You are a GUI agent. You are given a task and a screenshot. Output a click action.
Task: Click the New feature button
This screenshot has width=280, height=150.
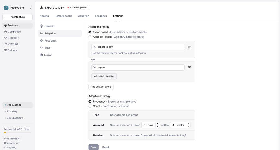pos(17,17)
